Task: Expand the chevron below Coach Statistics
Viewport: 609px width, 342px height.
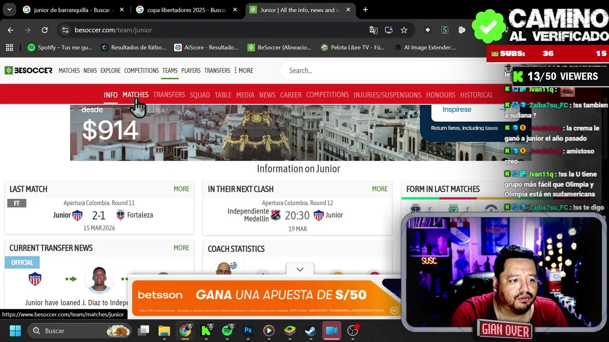Action: click(300, 269)
